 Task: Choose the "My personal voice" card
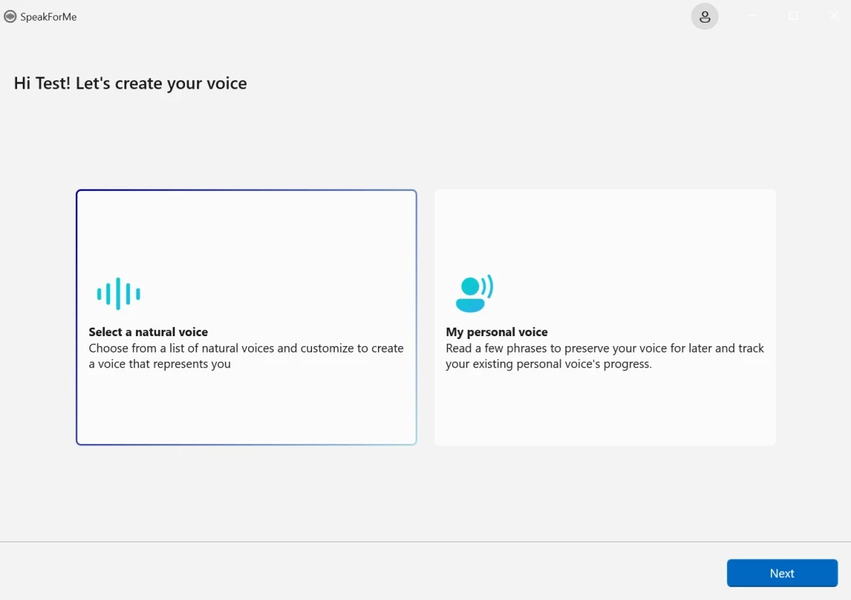click(x=605, y=317)
